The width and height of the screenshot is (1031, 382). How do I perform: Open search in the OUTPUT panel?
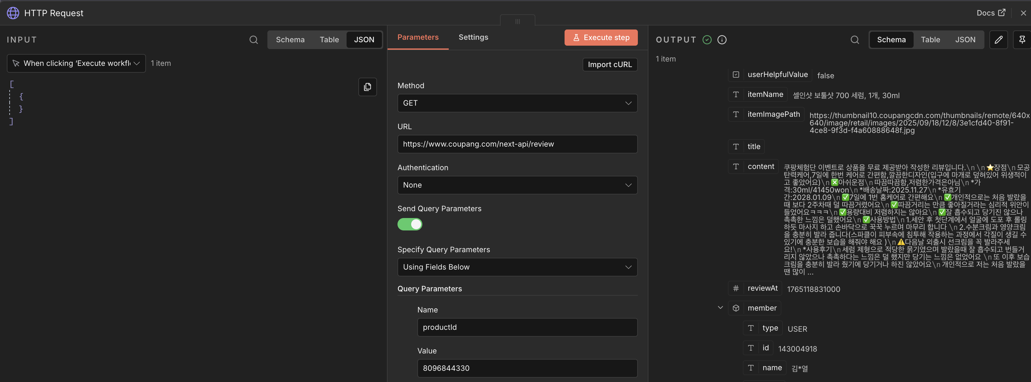(x=855, y=40)
